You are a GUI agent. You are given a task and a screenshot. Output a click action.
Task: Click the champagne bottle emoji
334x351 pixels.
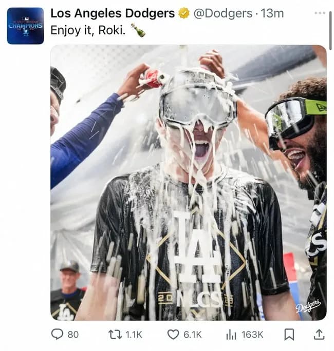click(x=138, y=30)
